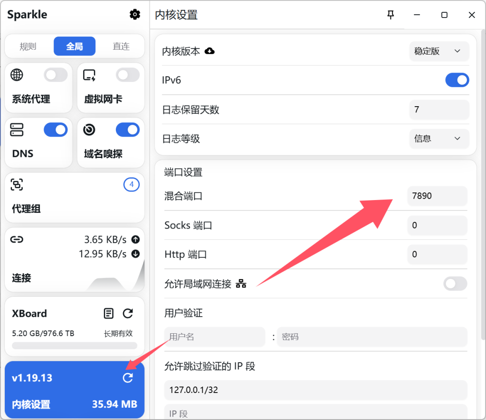Click the Http 端口 input field
Viewport: 486px width, 420px height.
437,255
